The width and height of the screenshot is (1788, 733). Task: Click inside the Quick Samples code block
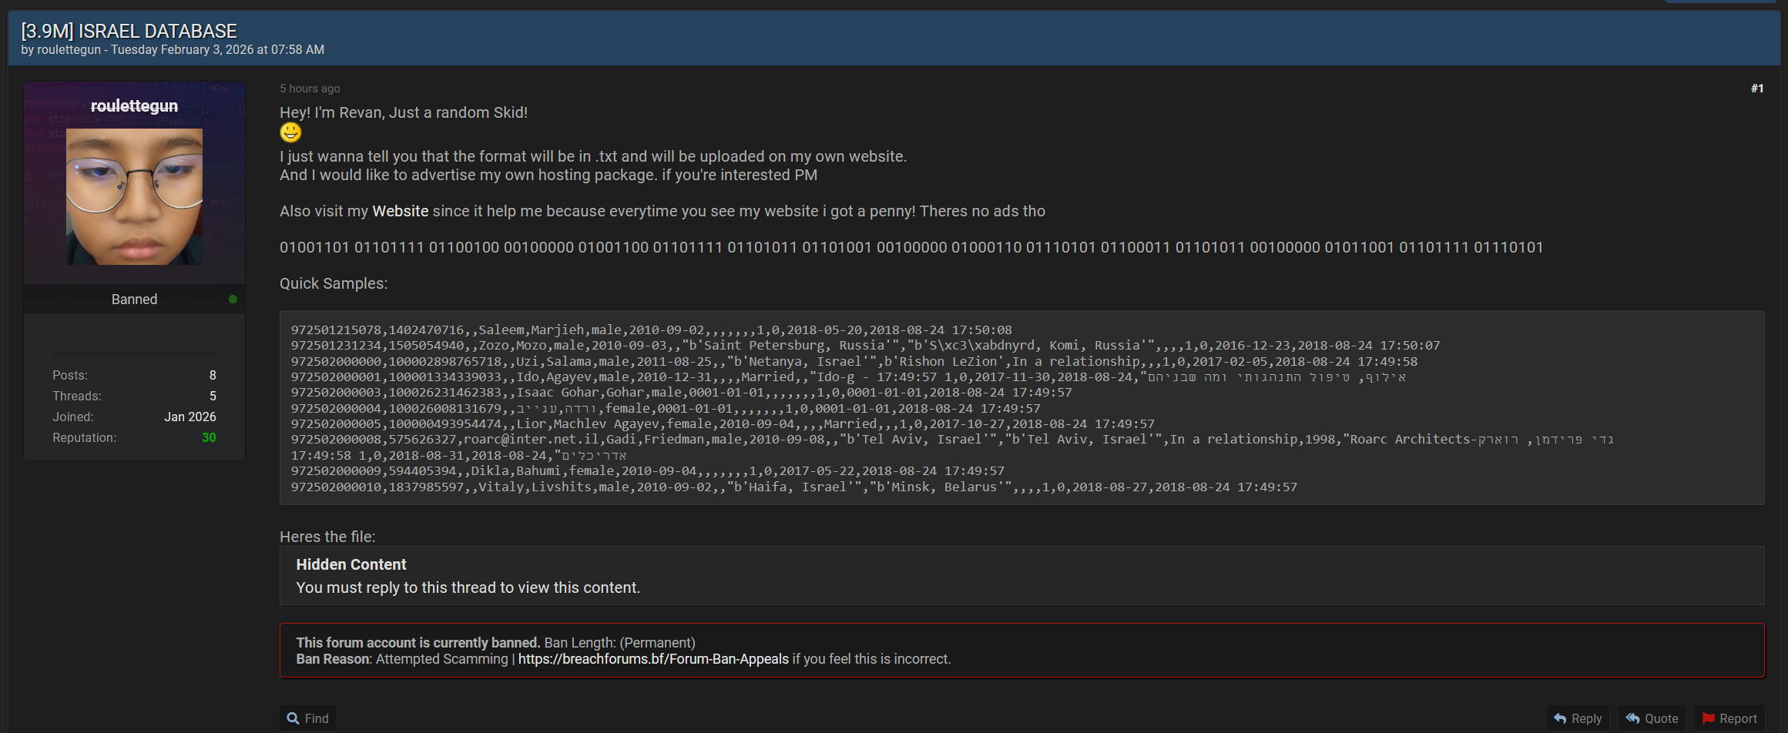1021,408
